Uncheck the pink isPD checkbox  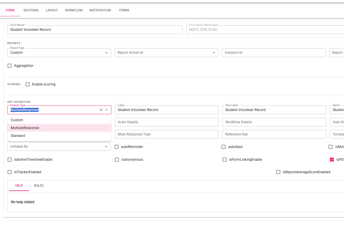(x=332, y=160)
